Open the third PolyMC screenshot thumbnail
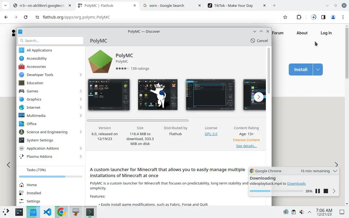Image resolution: width=349 pixels, height=218 pixels. pyautogui.click(x=210, y=95)
